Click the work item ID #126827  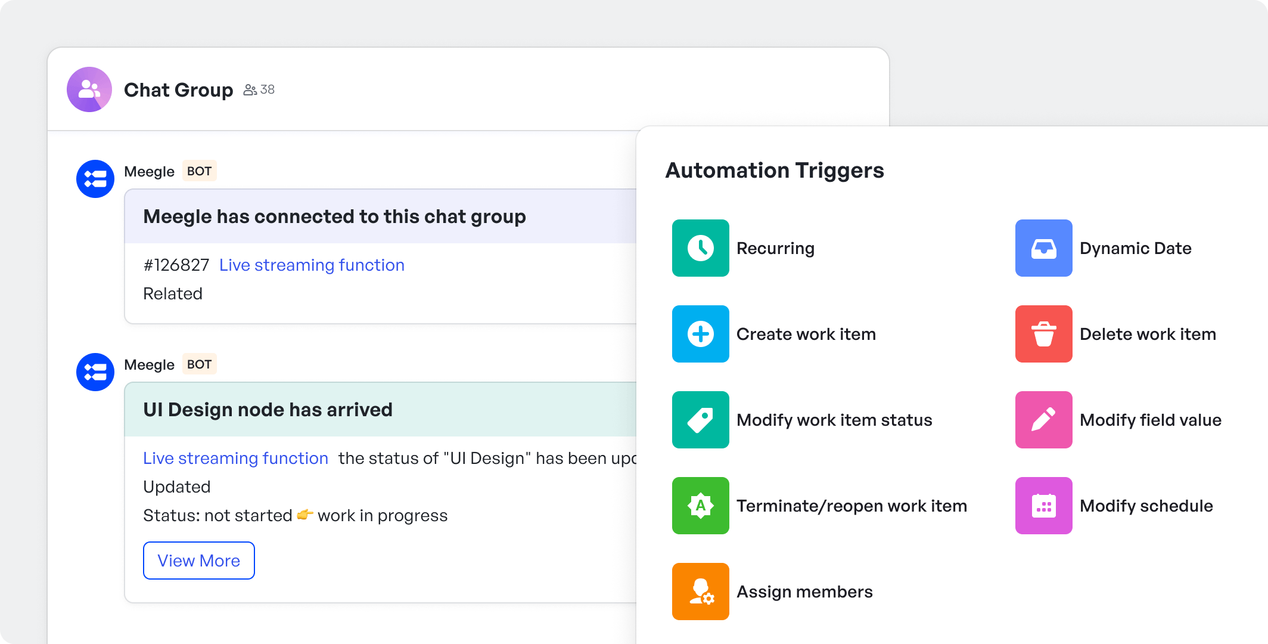(176, 265)
